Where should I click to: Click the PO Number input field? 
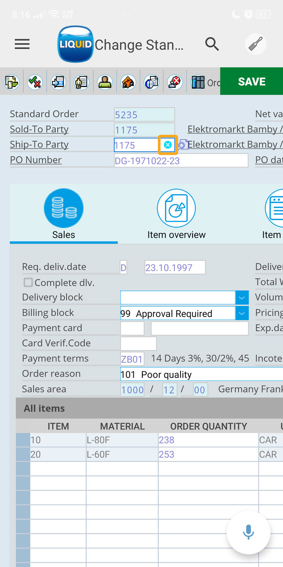[181, 161]
